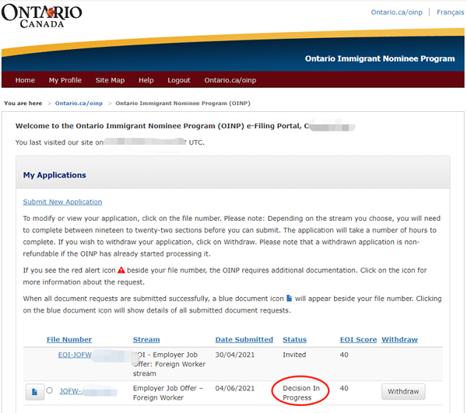
Task: Open the EOI-JOFW file number link
Action: [x=75, y=355]
